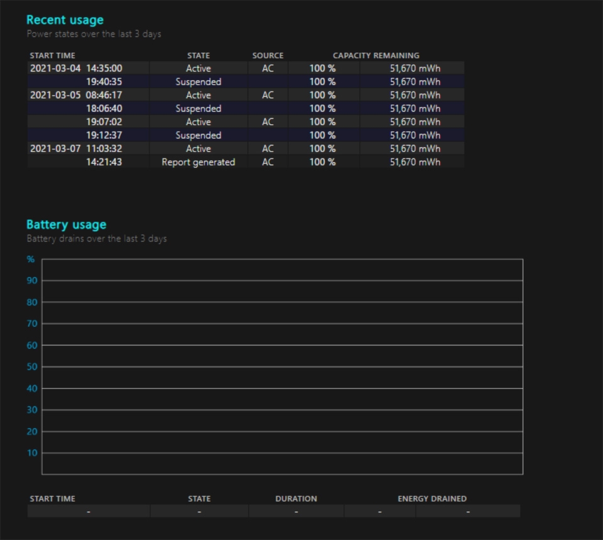
Task: Select the 14:21:43 report time entry
Action: click(104, 162)
